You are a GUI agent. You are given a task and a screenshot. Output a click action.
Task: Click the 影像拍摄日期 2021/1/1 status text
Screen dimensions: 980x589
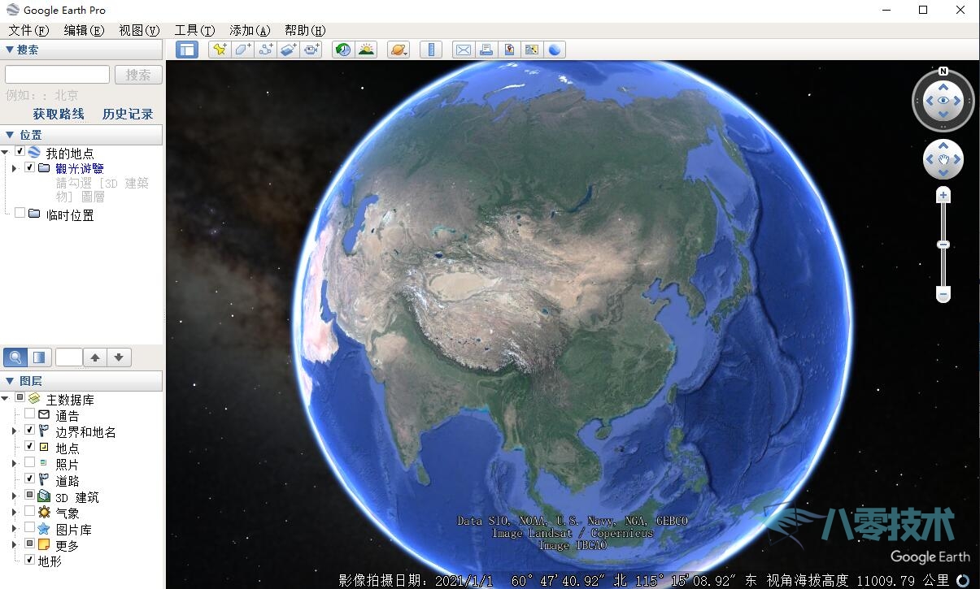(x=416, y=580)
